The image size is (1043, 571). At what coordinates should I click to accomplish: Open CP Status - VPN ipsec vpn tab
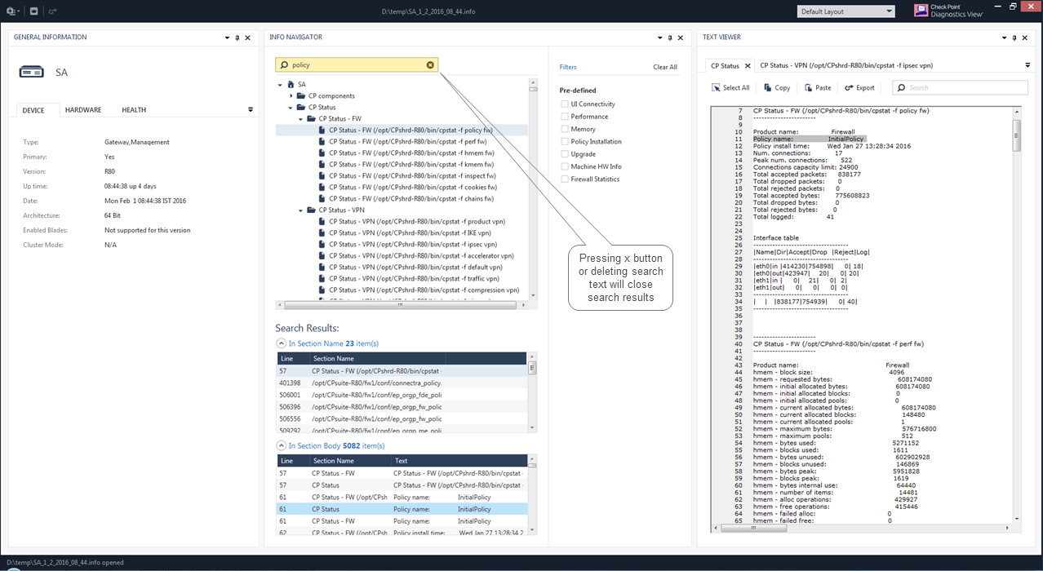(846, 65)
